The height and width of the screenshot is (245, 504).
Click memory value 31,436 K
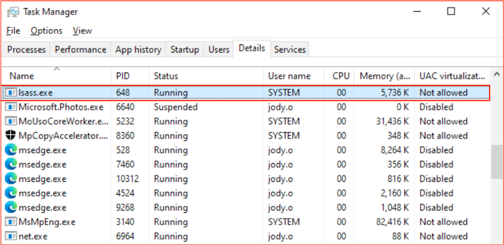[393, 121]
